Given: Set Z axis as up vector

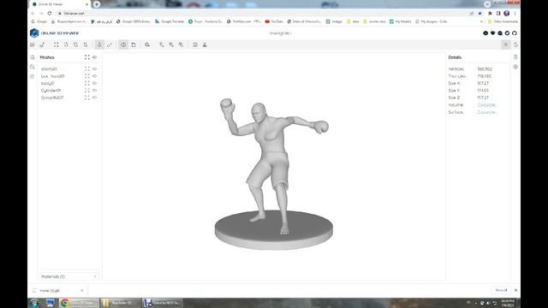Looking at the screenshot, I should coord(76,44).
